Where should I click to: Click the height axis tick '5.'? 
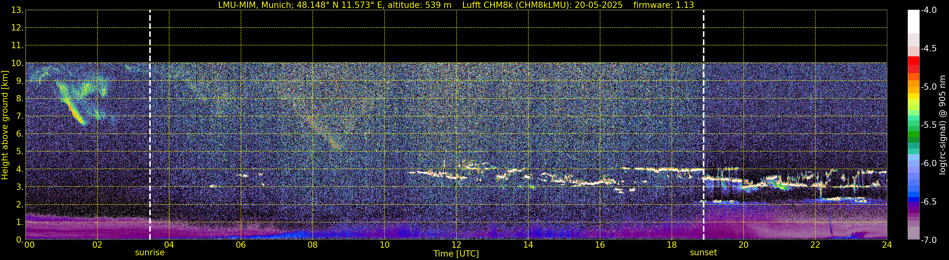tap(20, 152)
